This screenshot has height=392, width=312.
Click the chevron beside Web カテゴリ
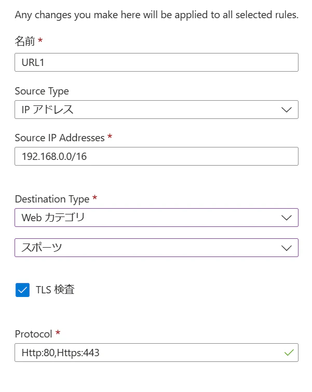[x=287, y=218]
